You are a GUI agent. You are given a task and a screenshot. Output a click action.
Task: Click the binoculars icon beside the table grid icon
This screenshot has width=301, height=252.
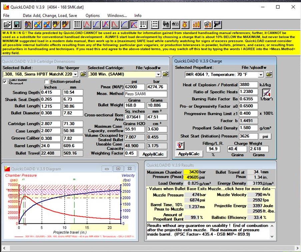(x=66, y=25)
